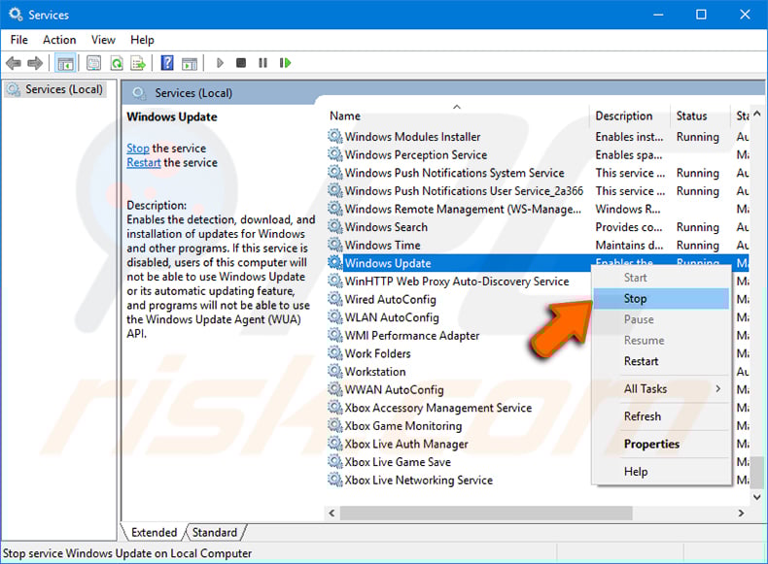The width and height of the screenshot is (768, 564).
Task: Click the Properties sheet toolbar icon
Action: 93,63
